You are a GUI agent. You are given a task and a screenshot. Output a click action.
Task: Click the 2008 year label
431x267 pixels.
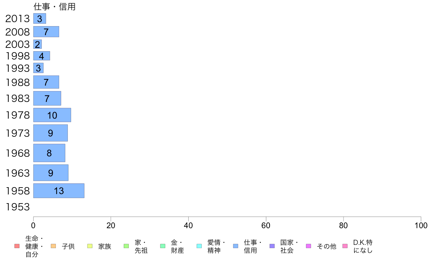(x=17, y=32)
